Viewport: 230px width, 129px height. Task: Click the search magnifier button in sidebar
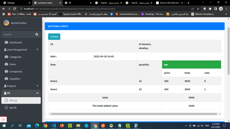(37, 34)
